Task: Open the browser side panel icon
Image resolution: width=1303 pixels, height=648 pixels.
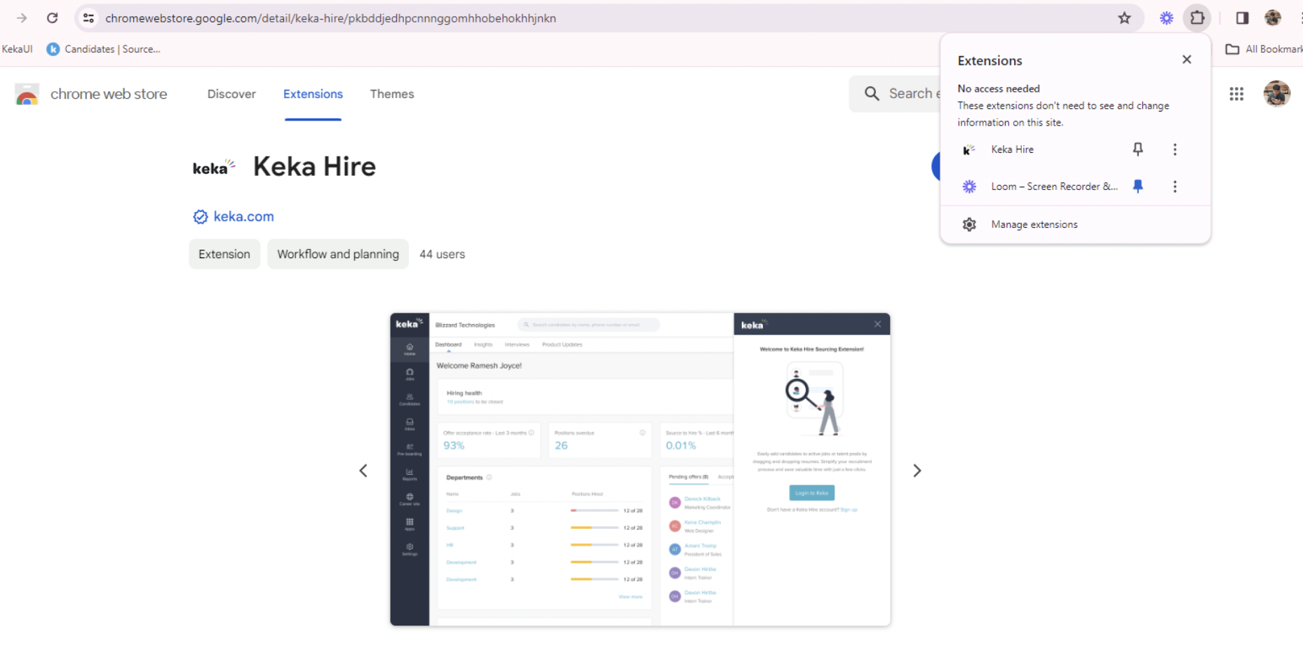Action: [1242, 18]
